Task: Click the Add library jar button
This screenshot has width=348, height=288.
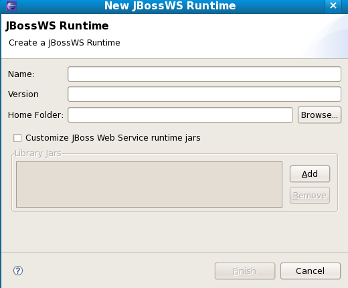Action: 310,174
